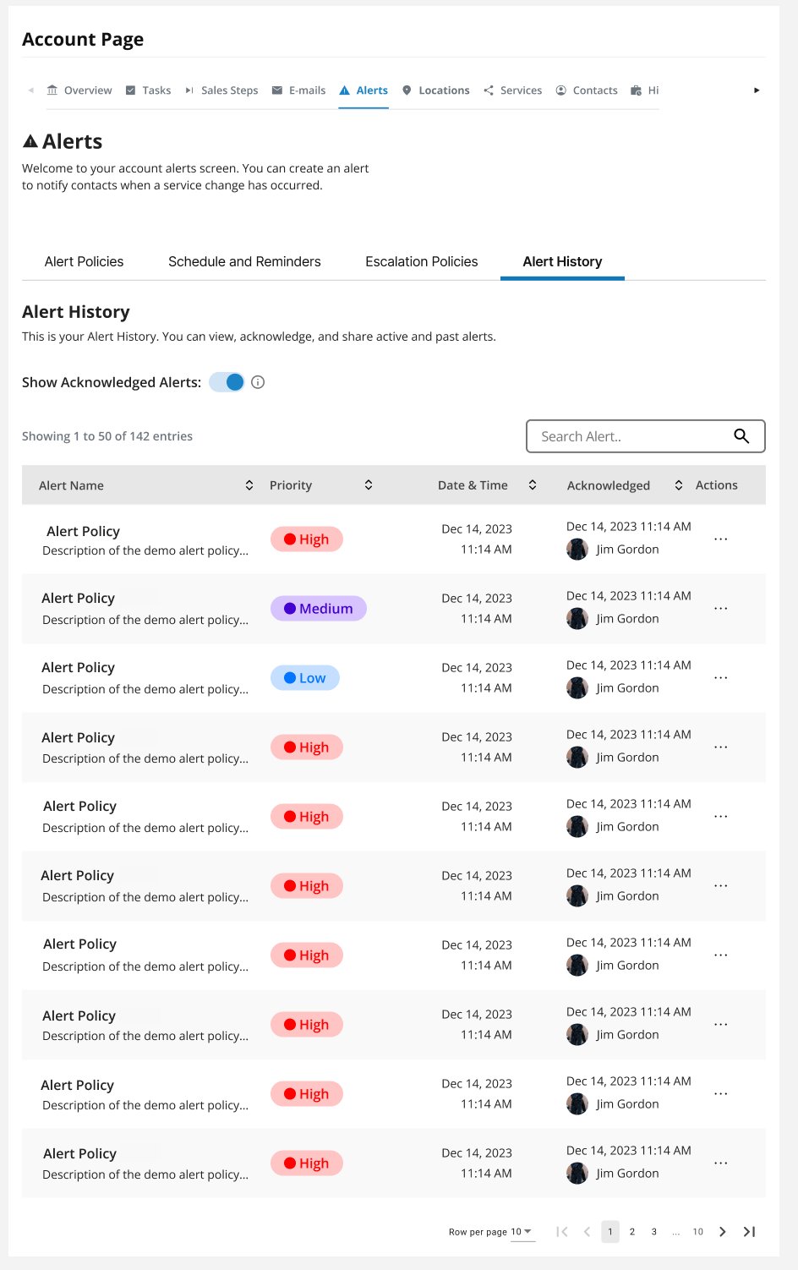798x1270 pixels.
Task: Click the info icon beside acknowledged toggle
Action: point(259,382)
